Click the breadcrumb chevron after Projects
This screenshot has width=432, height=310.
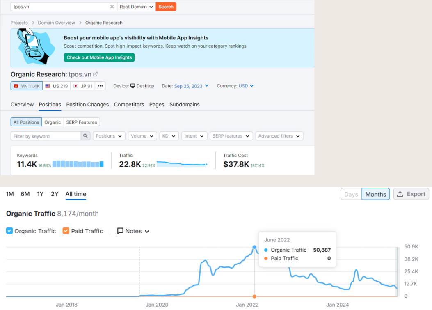(33, 23)
